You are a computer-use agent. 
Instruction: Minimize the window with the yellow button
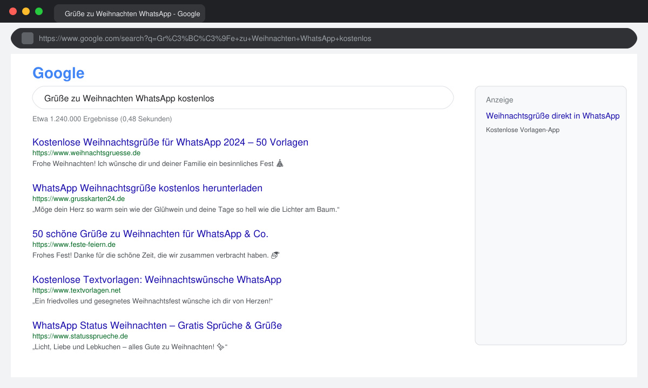click(26, 11)
